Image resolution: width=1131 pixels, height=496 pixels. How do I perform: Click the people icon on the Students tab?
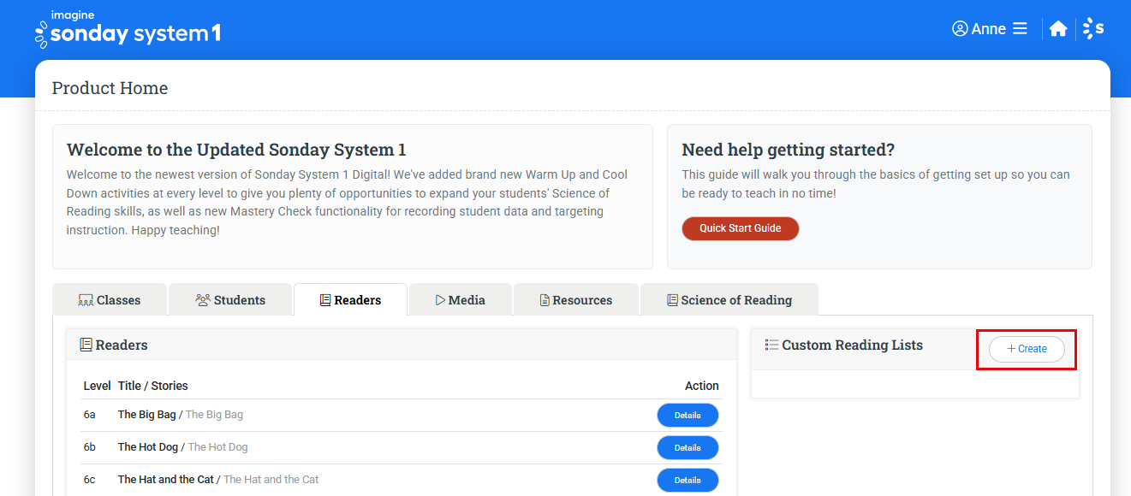point(203,299)
